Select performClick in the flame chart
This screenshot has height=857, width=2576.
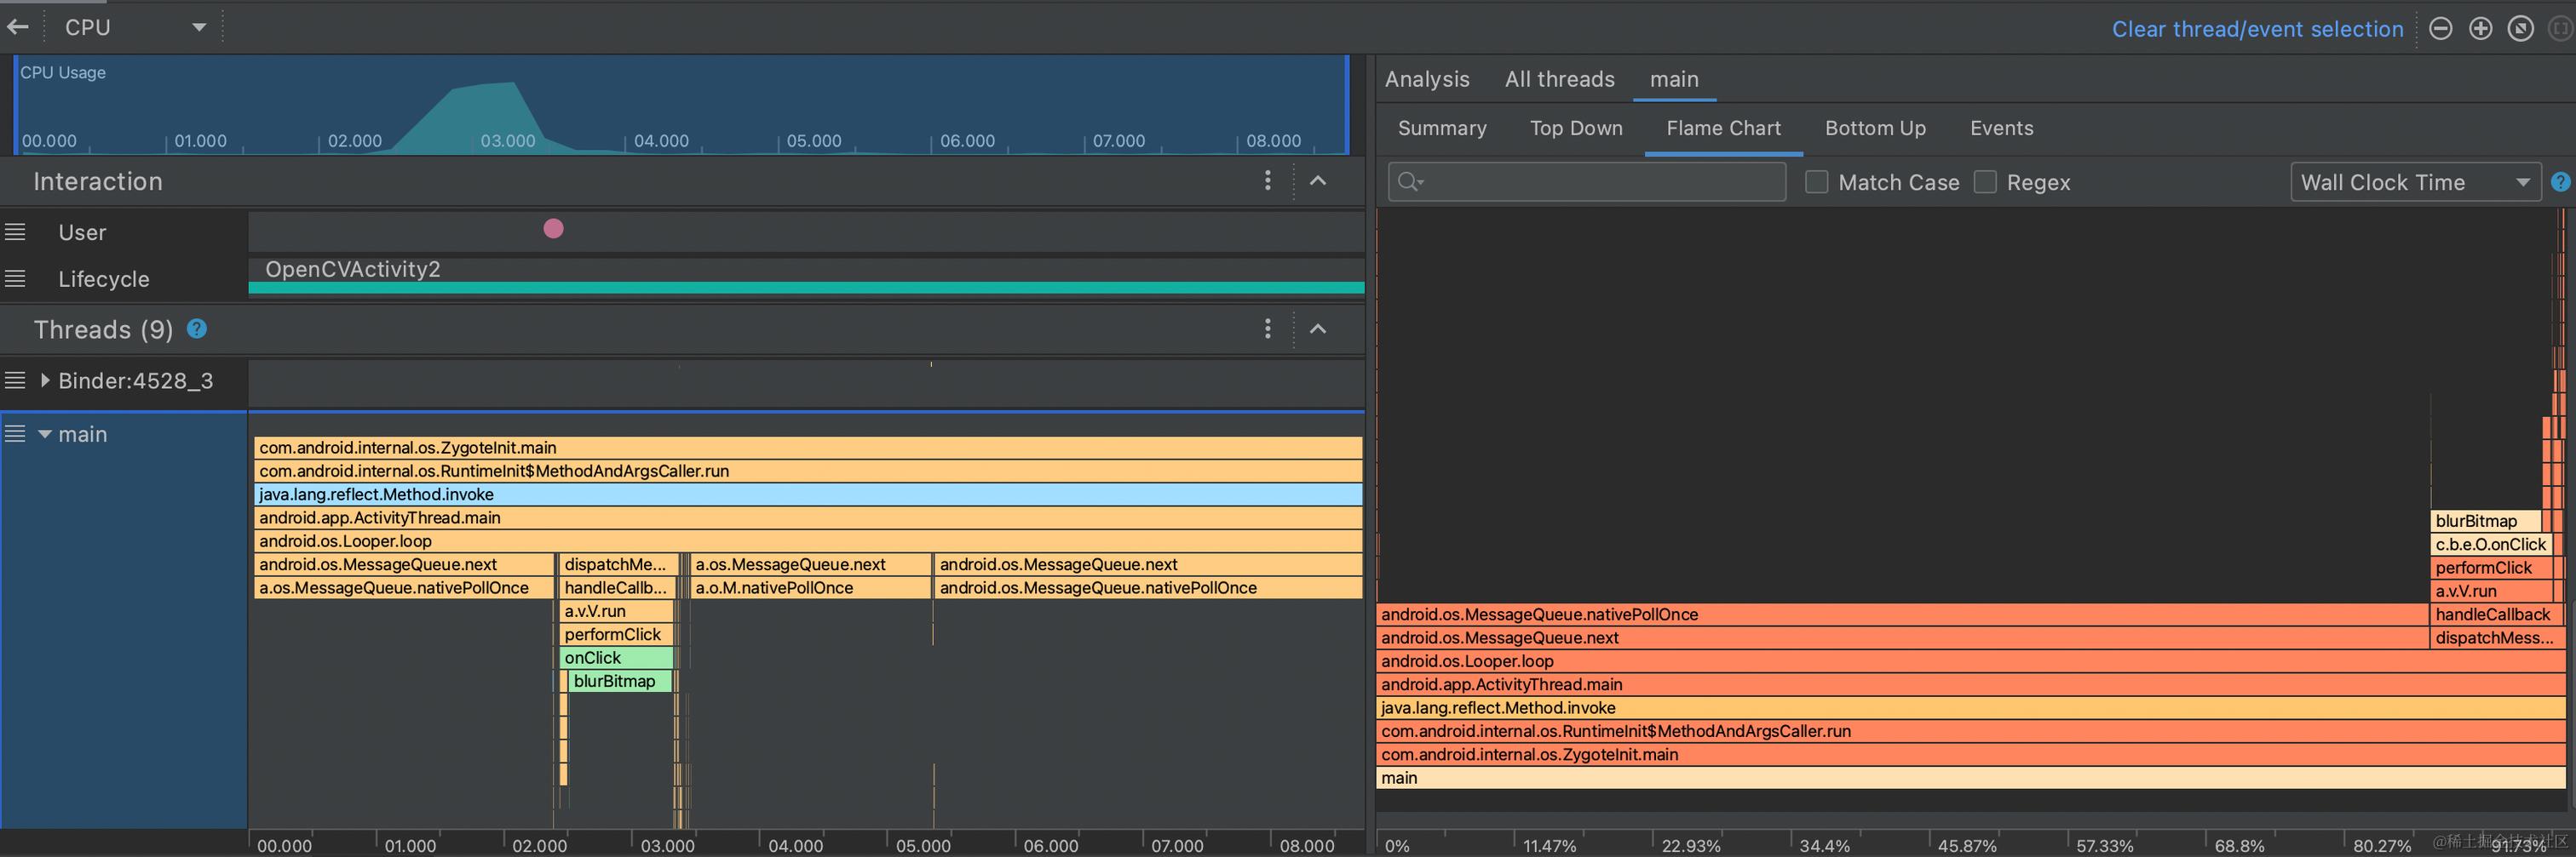2491,568
